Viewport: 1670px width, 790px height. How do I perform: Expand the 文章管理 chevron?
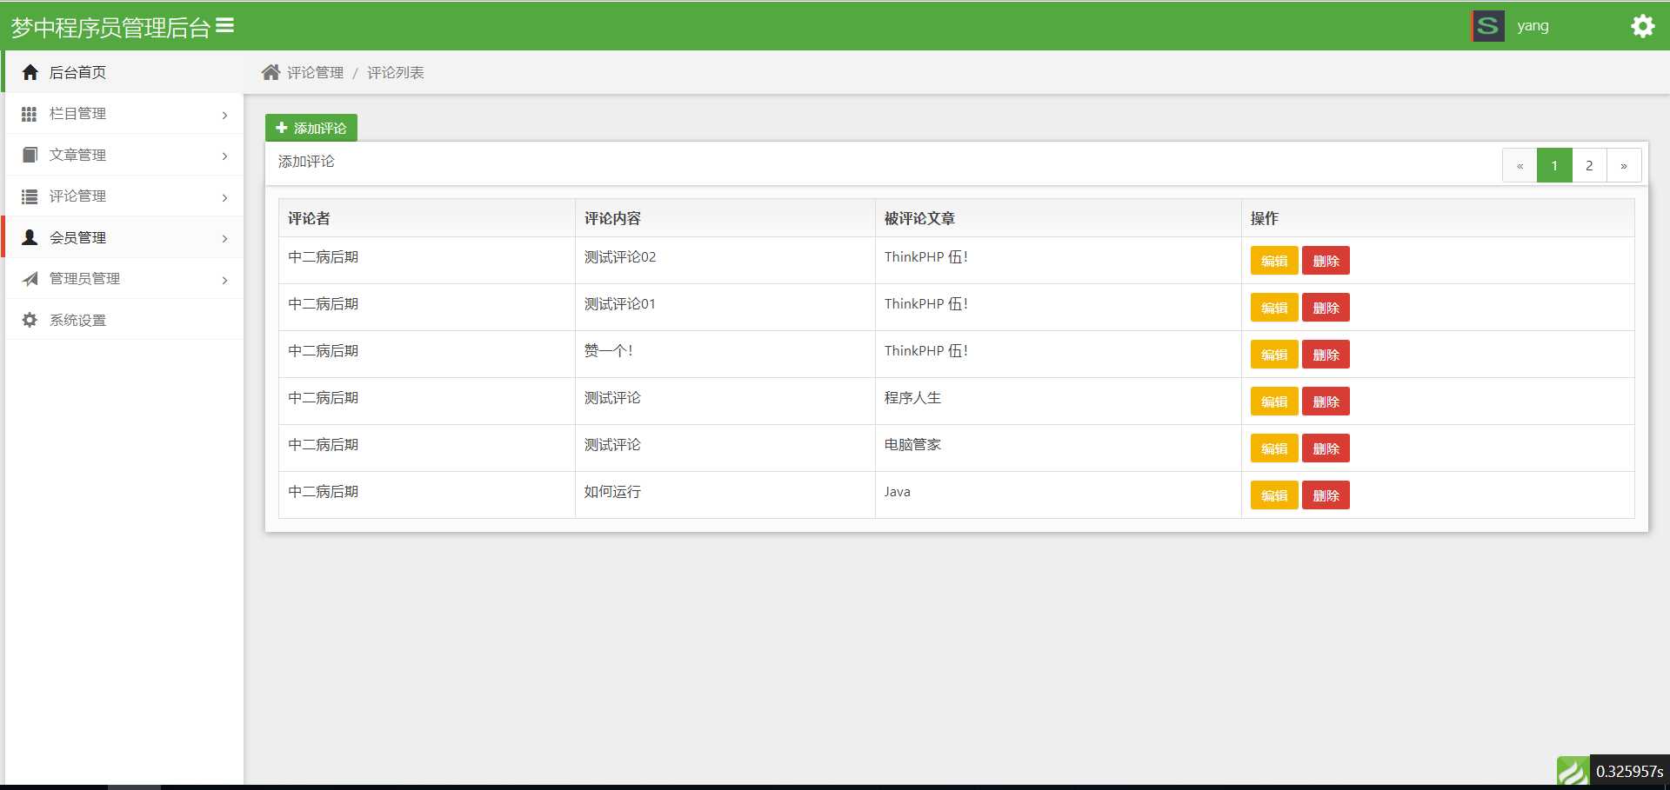click(224, 156)
